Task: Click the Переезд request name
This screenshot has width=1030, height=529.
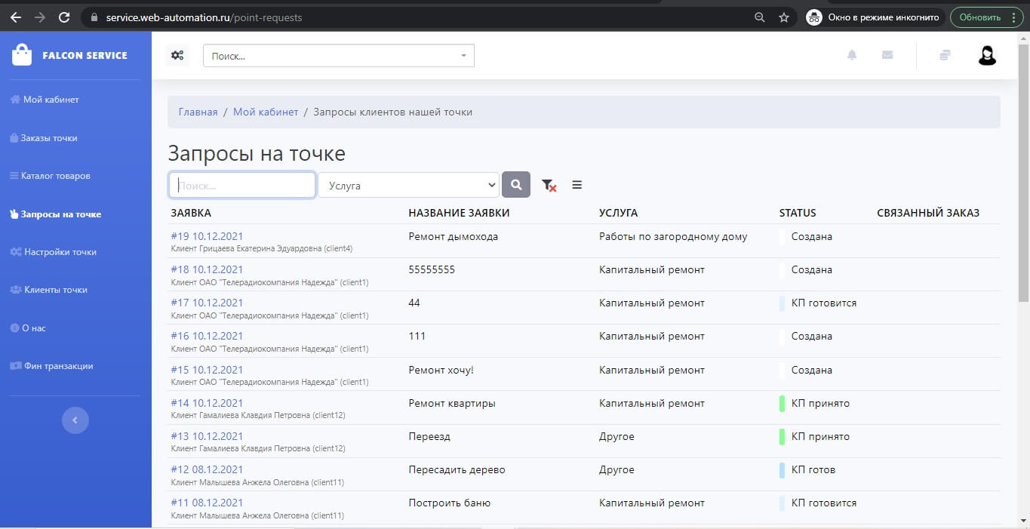Action: (x=429, y=436)
